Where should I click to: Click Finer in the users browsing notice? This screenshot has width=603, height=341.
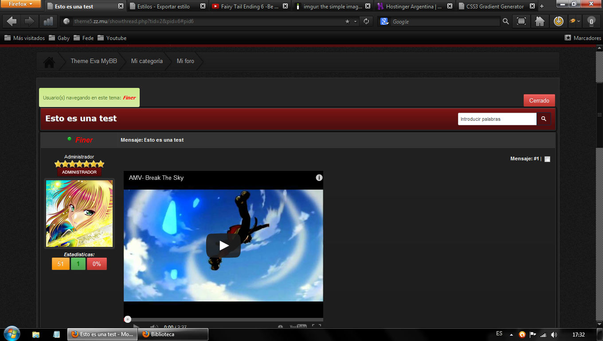coord(129,98)
